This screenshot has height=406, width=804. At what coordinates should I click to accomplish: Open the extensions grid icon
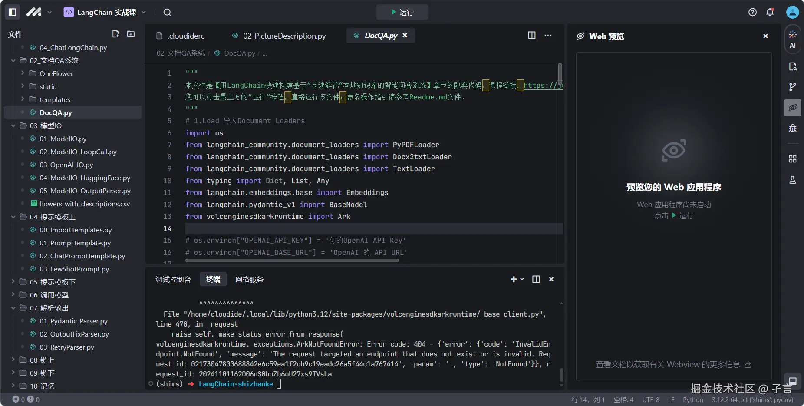pyautogui.click(x=792, y=159)
